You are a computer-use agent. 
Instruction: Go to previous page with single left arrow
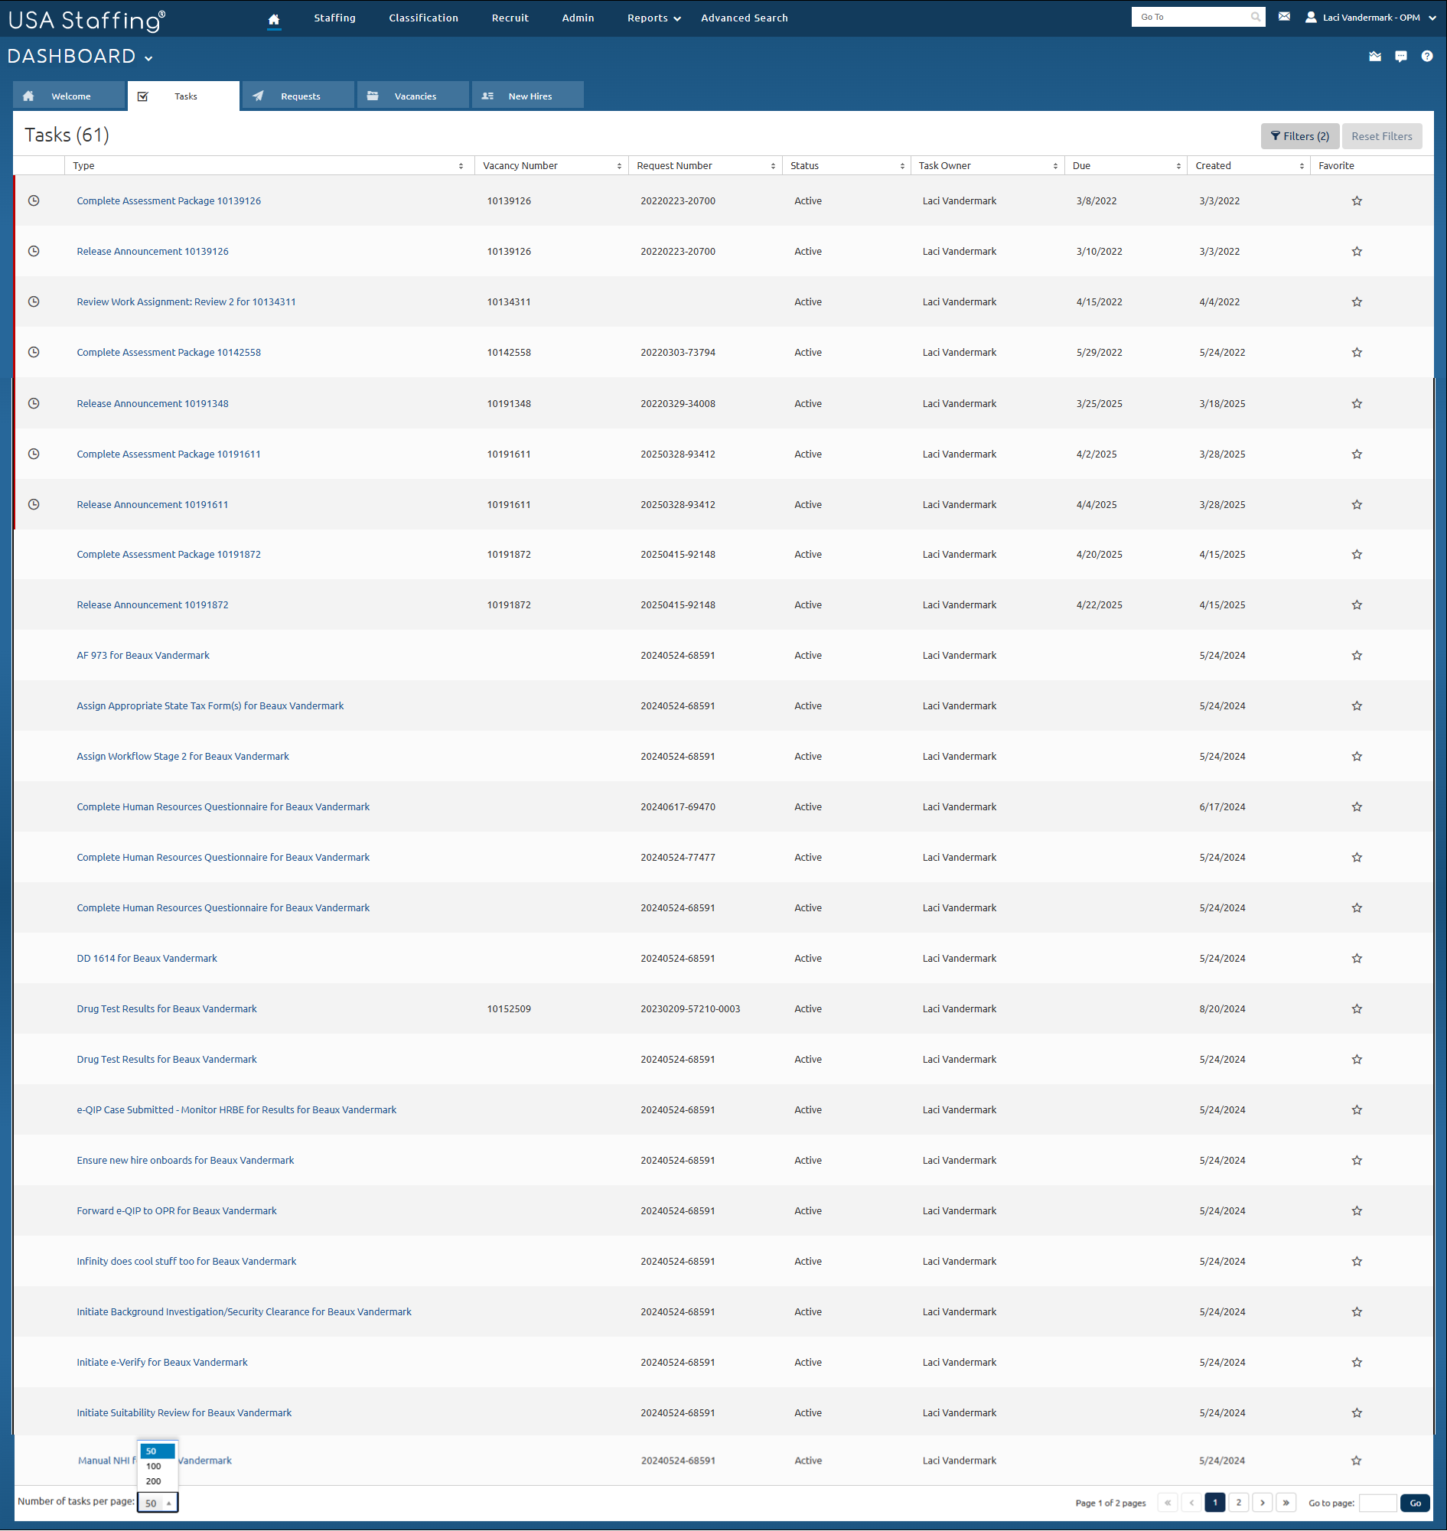pyautogui.click(x=1191, y=1503)
